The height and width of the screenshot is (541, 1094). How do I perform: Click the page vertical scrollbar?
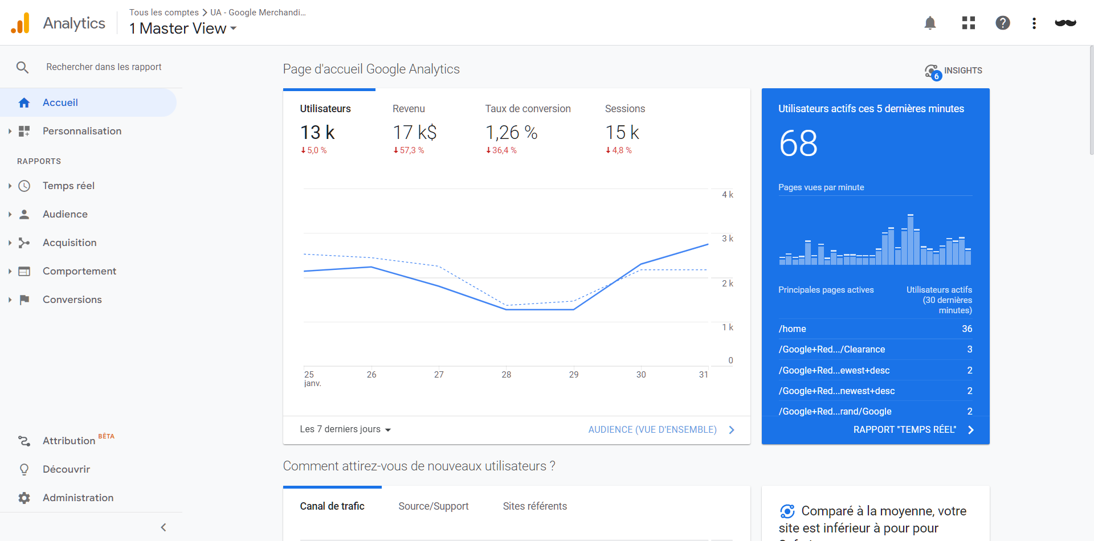[1091, 100]
